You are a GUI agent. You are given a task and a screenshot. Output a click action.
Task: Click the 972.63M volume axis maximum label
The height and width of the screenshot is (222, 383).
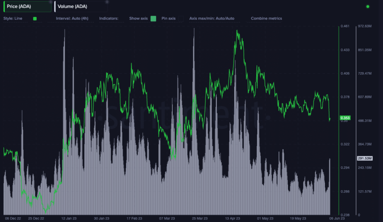[365, 26]
